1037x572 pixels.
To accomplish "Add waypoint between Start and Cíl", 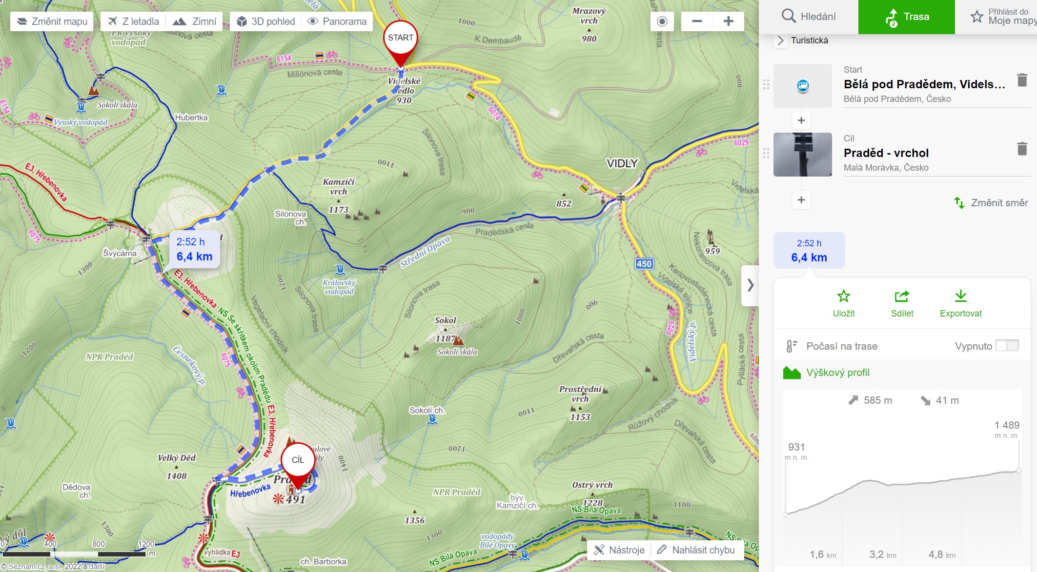I will (801, 120).
